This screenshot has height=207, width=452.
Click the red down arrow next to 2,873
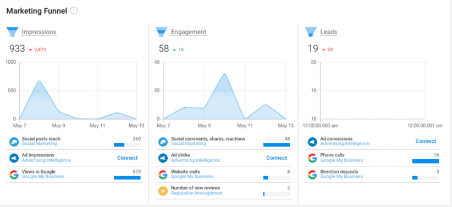click(31, 50)
